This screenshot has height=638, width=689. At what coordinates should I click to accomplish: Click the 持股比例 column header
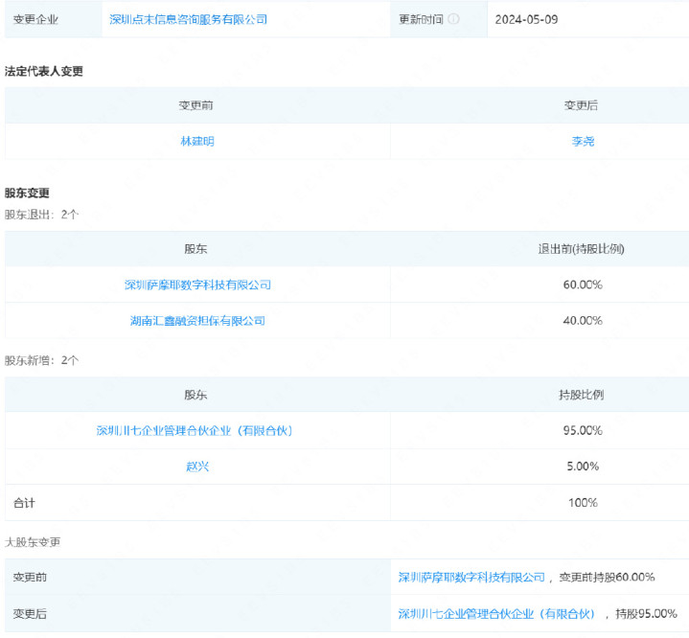point(582,395)
